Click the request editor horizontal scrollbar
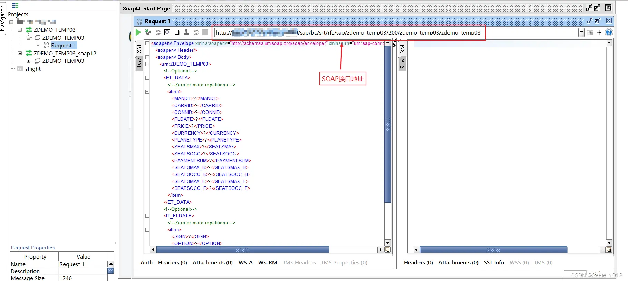Screen dimensions: 628x281 pos(242,250)
